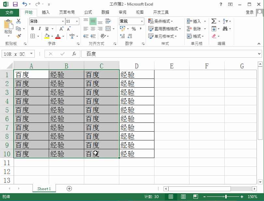The width and height of the screenshot is (264, 201).
Task: Expand the formula bar chevron
Action: click(259, 54)
